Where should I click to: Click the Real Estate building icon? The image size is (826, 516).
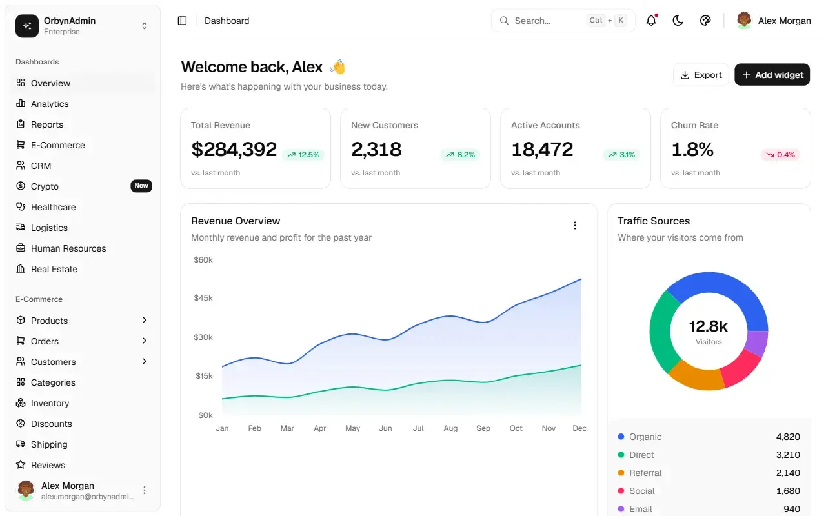point(21,269)
